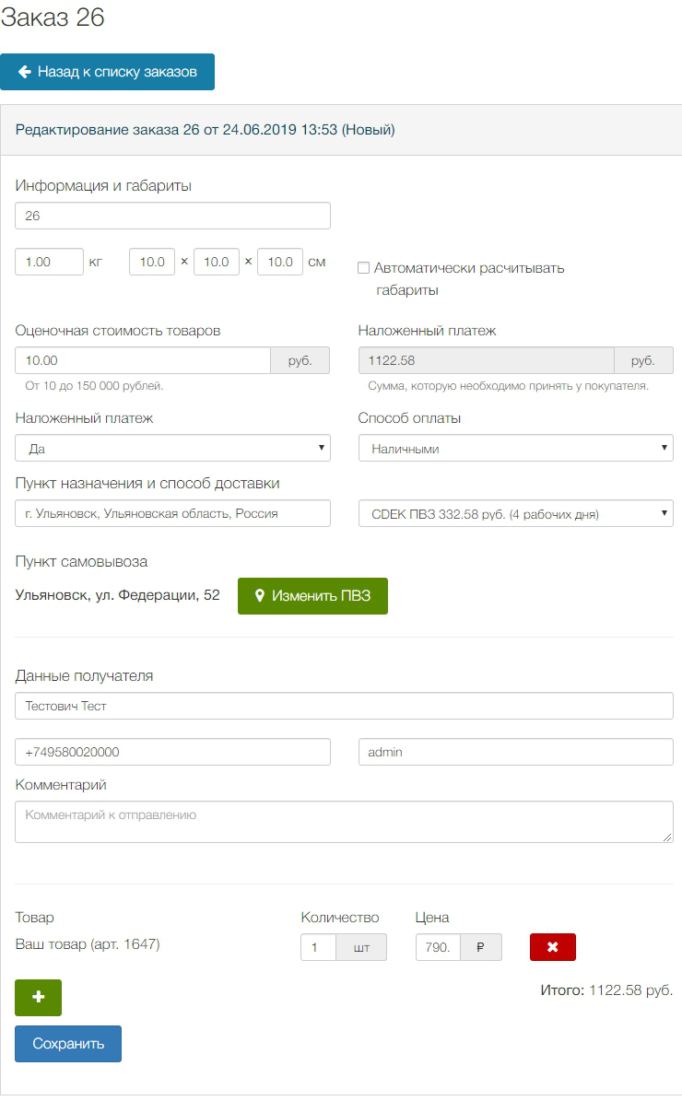Click into the weight field in kg
Image resolution: width=682 pixels, height=1101 pixels.
50,262
